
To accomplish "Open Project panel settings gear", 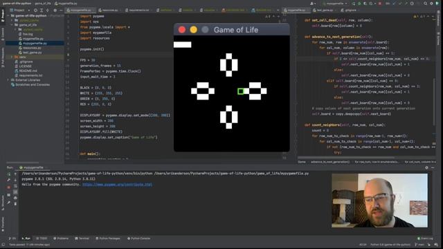I will (x=55, y=10).
